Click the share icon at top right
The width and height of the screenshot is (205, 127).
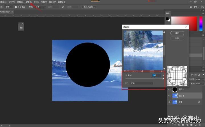point(202,7)
